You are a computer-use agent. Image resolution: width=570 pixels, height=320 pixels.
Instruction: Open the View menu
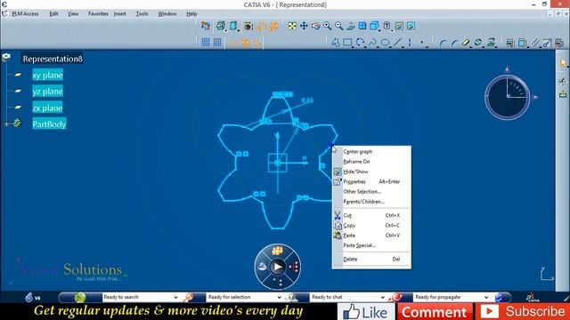[73, 14]
